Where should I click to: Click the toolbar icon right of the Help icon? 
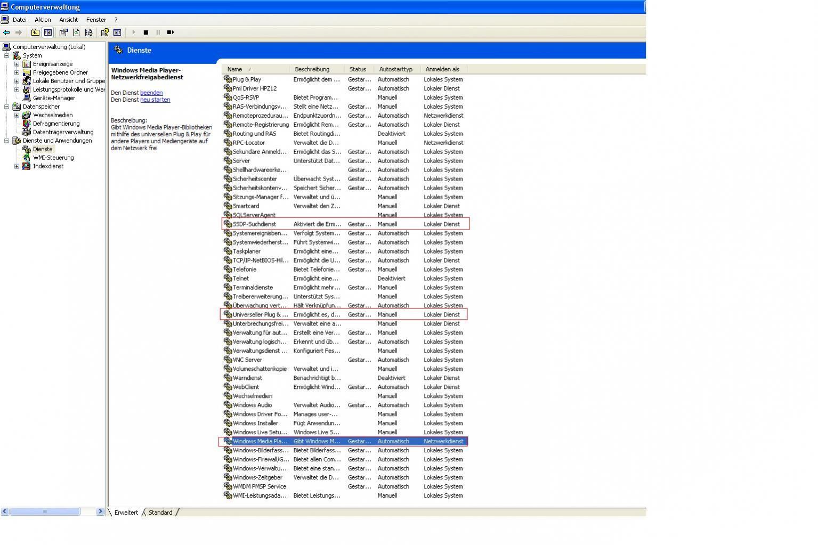click(117, 32)
